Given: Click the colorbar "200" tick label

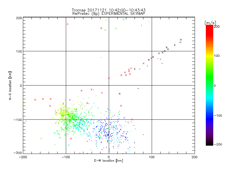Looking at the screenshot, I should (217, 27).
